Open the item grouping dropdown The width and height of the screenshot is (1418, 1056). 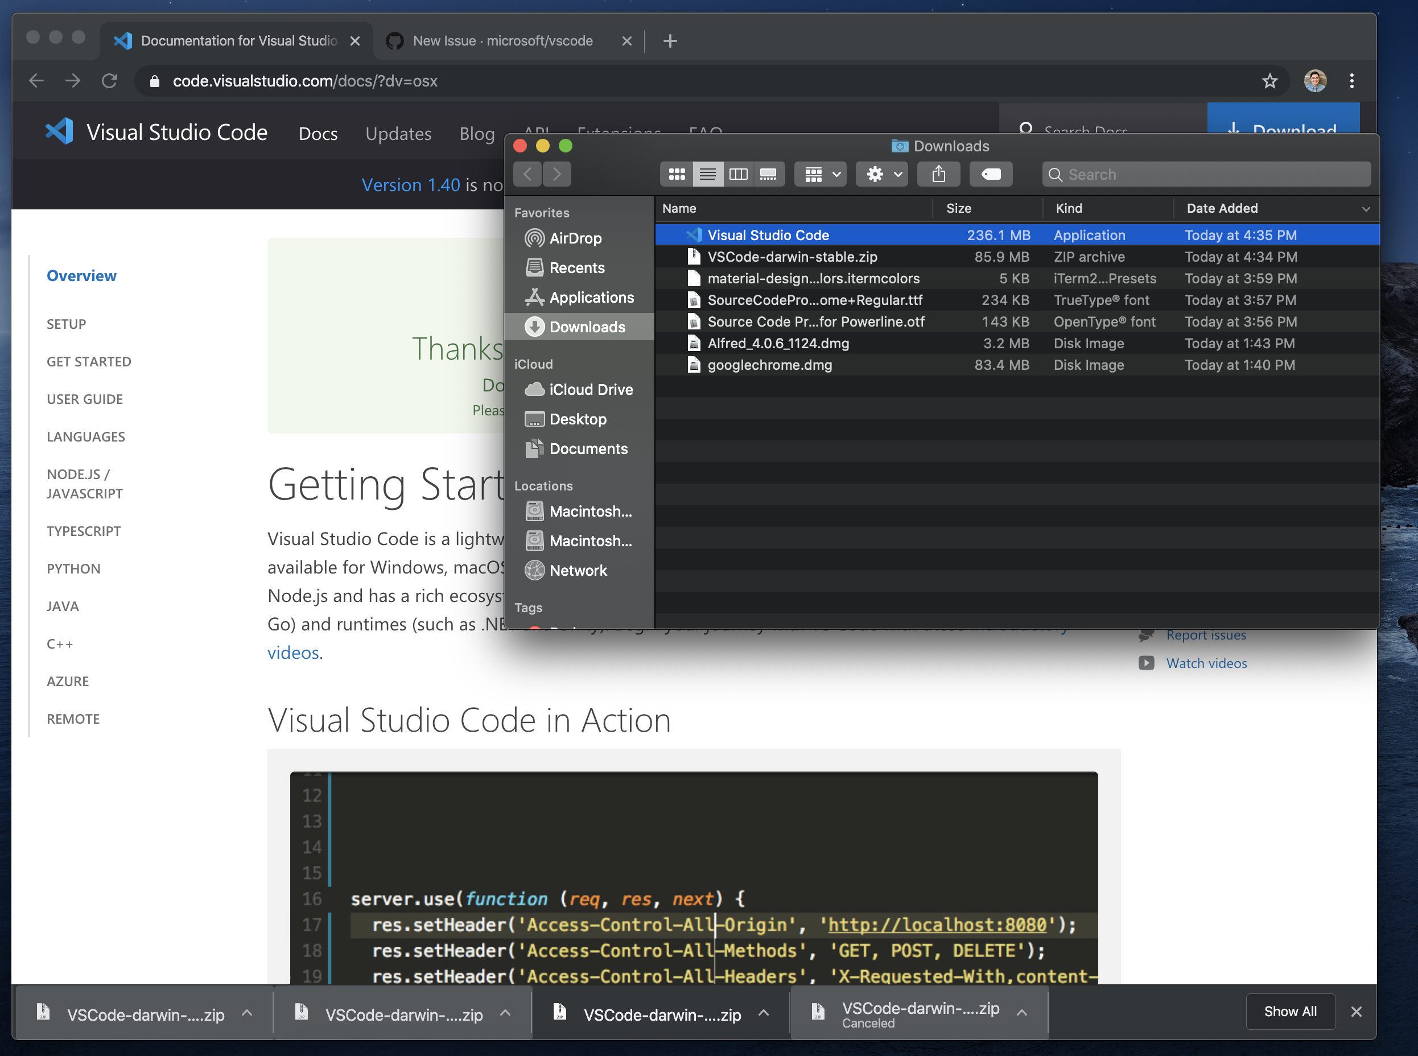[x=819, y=174]
